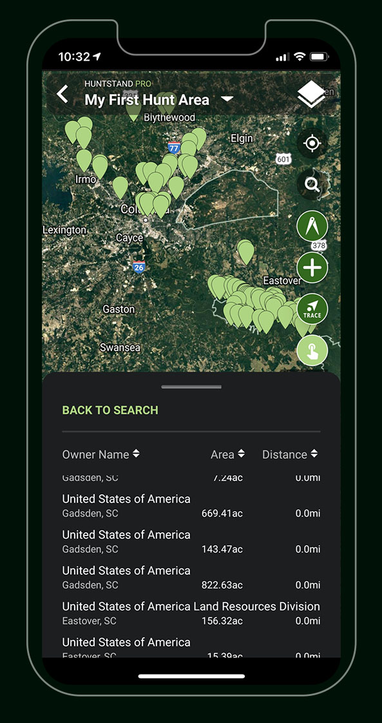Tap the Lexington label on map

click(x=64, y=229)
